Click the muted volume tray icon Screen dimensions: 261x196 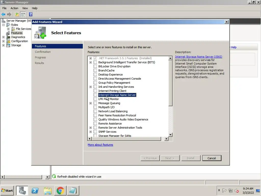[x=237, y=190]
